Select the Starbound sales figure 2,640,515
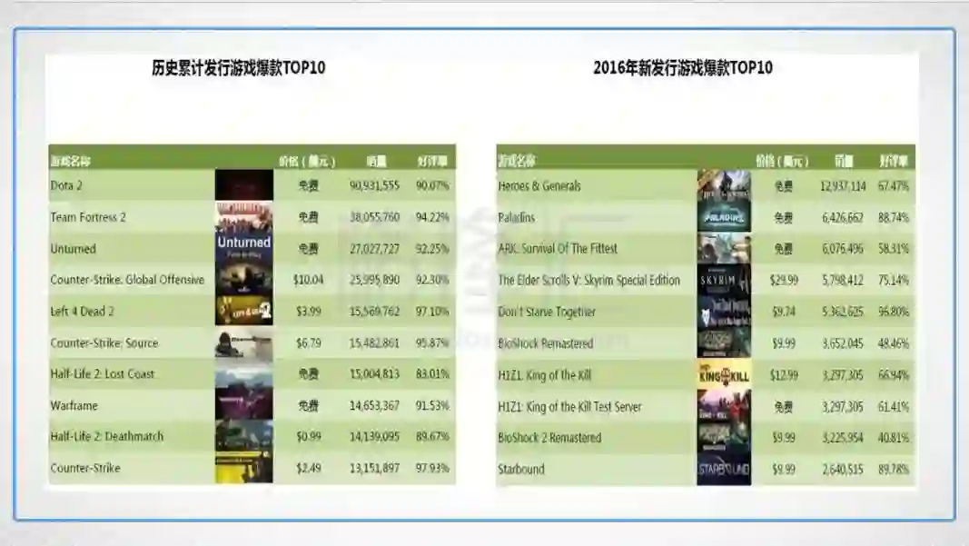 click(843, 470)
